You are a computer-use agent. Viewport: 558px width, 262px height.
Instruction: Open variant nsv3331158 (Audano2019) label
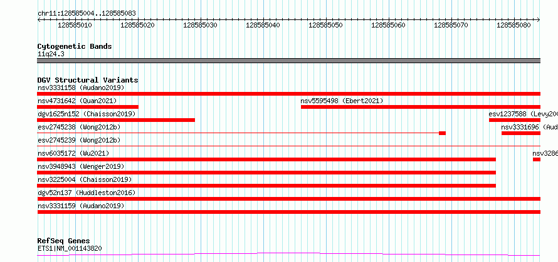(x=81, y=88)
